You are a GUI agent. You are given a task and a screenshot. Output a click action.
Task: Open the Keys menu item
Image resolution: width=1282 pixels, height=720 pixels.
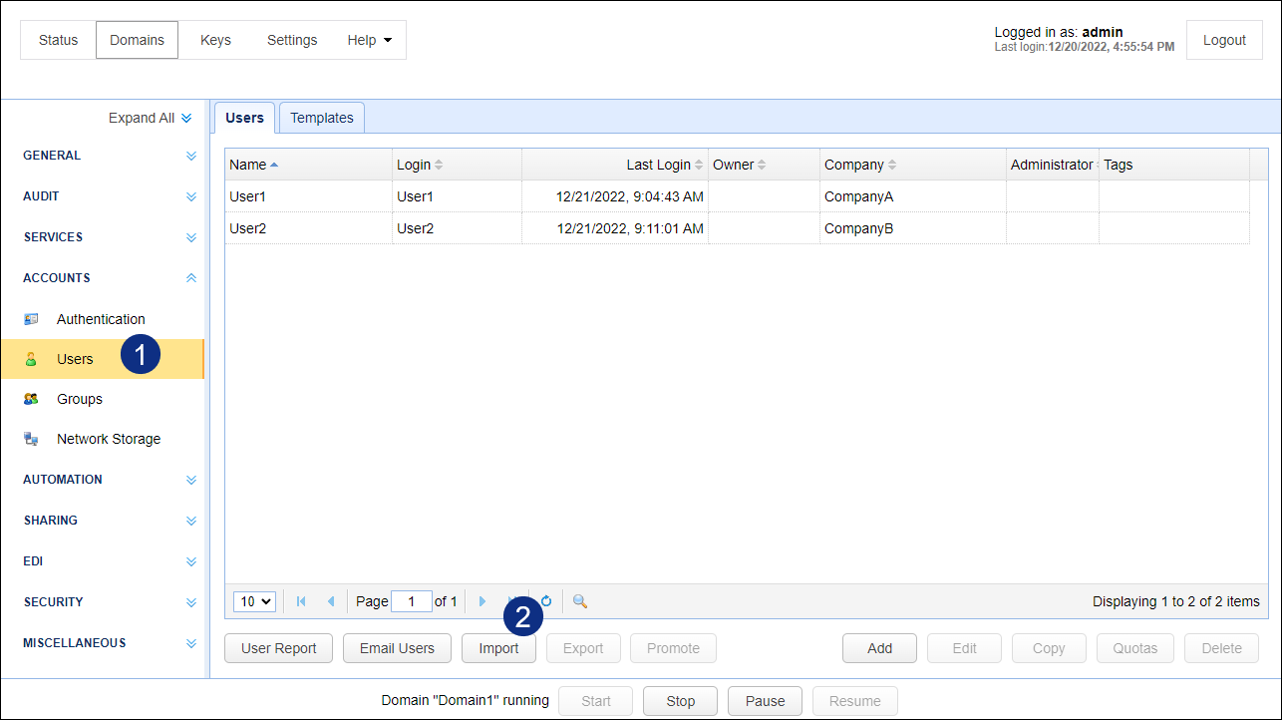click(x=215, y=40)
